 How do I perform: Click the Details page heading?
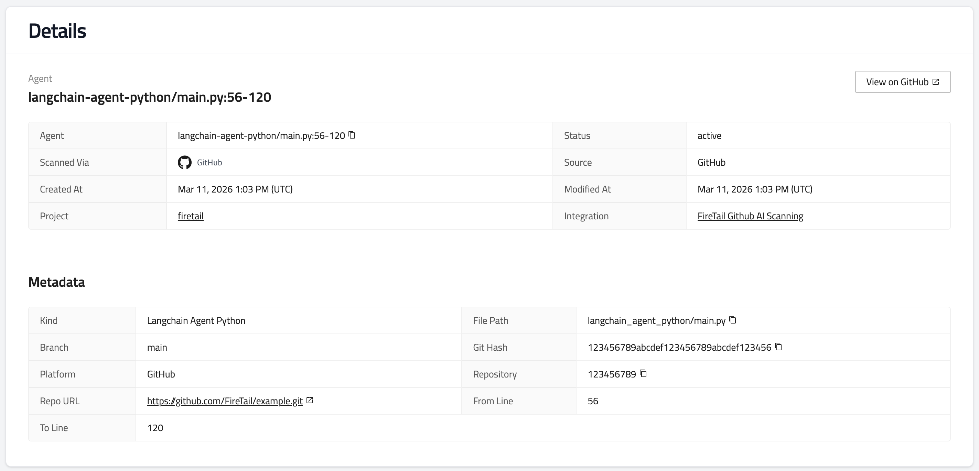click(x=57, y=31)
